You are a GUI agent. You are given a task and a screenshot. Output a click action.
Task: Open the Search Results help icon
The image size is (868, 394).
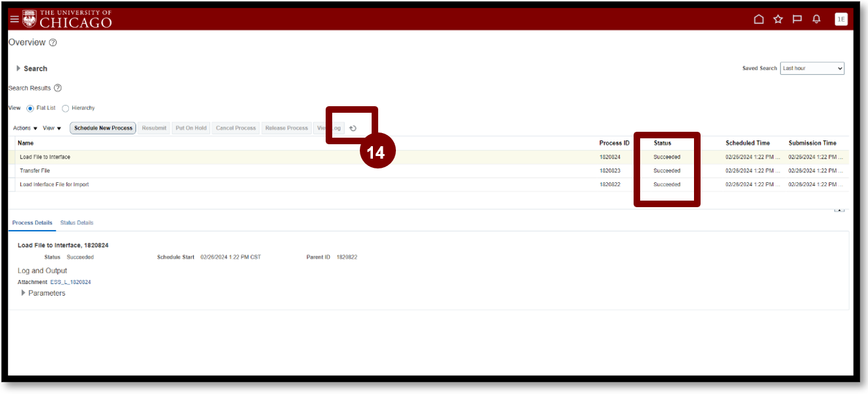click(x=58, y=88)
